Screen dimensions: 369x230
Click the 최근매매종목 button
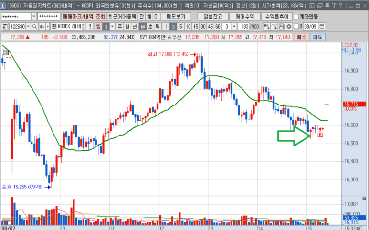click(122, 16)
